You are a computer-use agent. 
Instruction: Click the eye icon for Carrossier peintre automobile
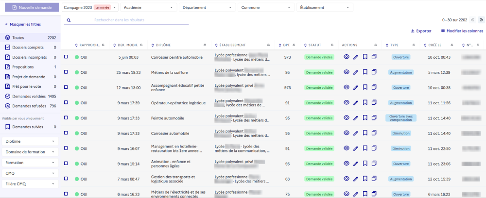[x=347, y=57]
